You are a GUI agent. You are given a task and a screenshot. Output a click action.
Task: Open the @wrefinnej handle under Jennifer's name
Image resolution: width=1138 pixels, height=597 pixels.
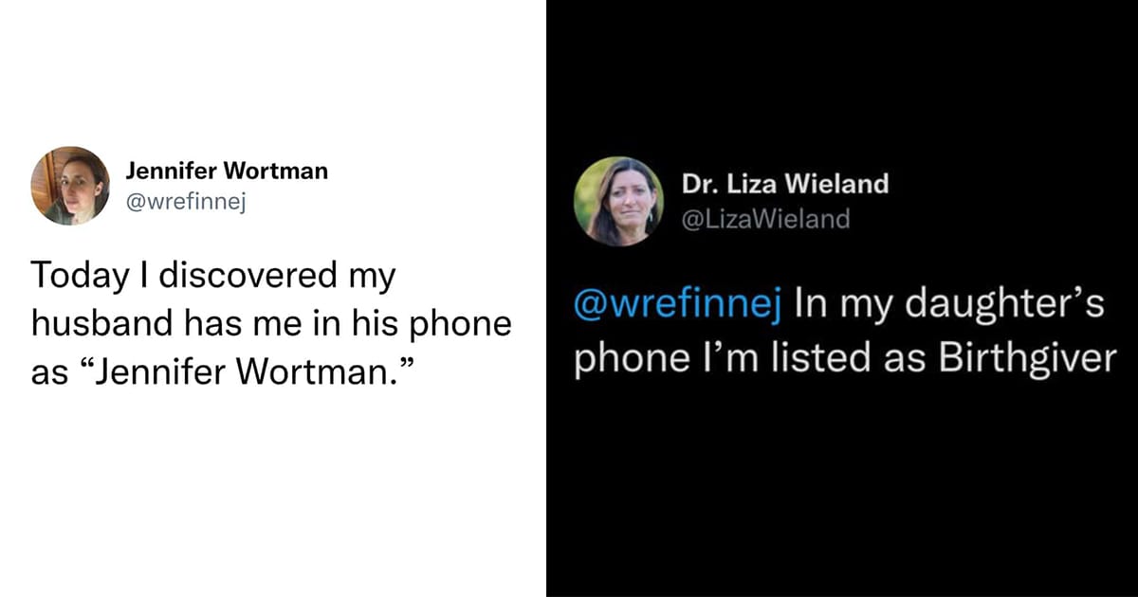pyautogui.click(x=186, y=202)
